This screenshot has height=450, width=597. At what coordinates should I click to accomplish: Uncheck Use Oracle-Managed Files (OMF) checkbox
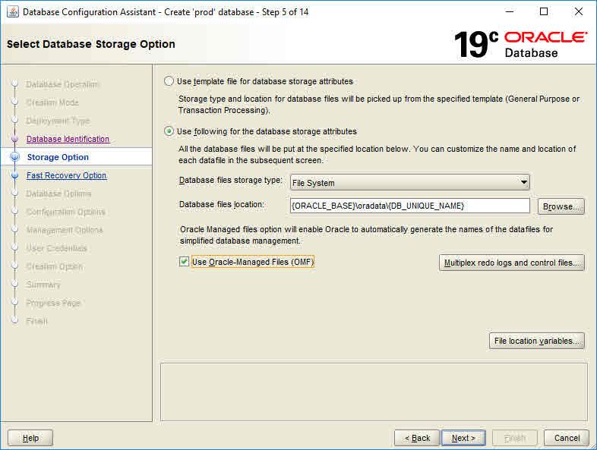pos(184,262)
